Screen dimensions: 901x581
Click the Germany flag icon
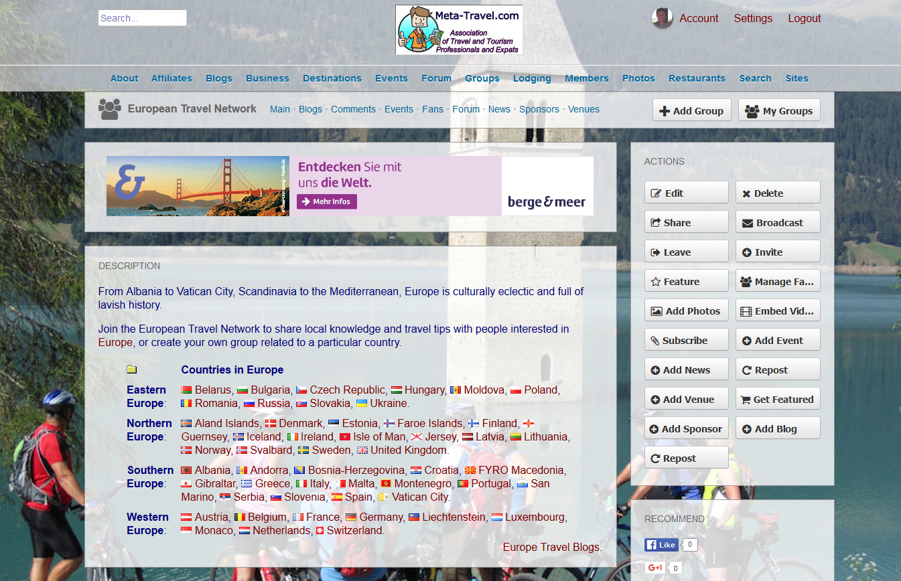pos(351,517)
